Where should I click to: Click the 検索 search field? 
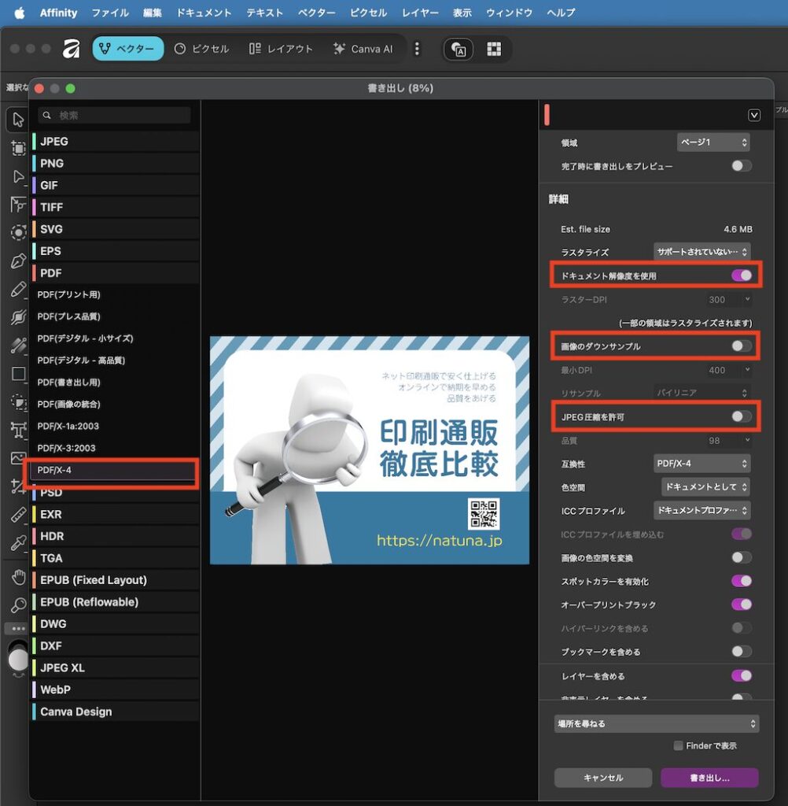(115, 115)
